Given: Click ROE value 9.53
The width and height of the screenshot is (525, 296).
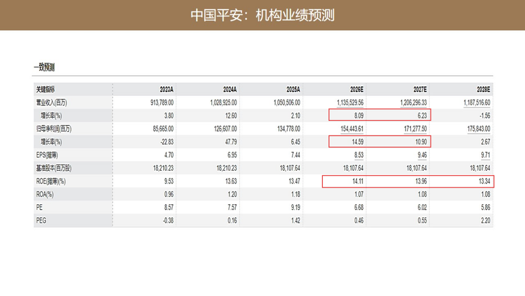Looking at the screenshot, I should point(169,181).
